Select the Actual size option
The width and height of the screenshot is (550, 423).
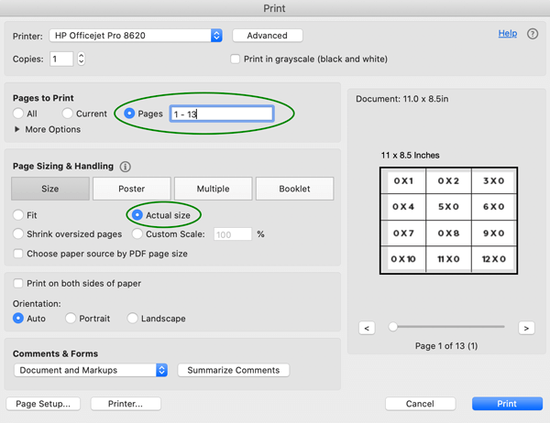[137, 215]
